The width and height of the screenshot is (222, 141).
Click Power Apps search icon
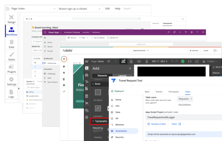[x=169, y=32]
